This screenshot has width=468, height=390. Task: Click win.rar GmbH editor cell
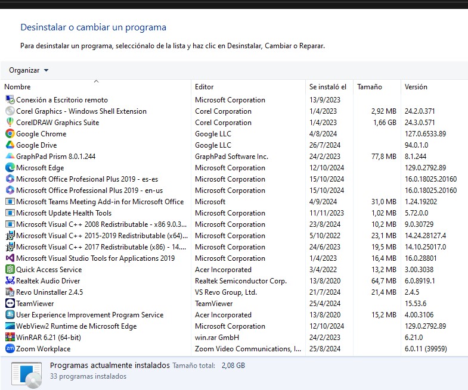pos(217,338)
